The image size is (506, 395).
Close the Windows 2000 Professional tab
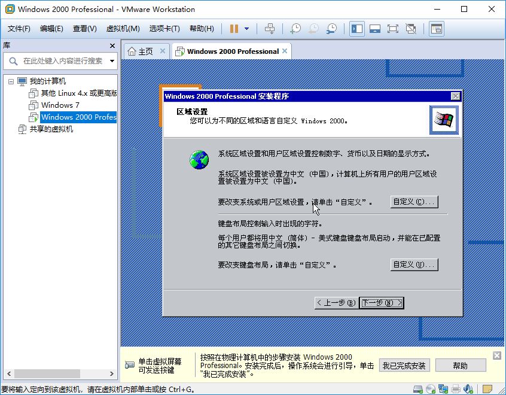point(285,51)
